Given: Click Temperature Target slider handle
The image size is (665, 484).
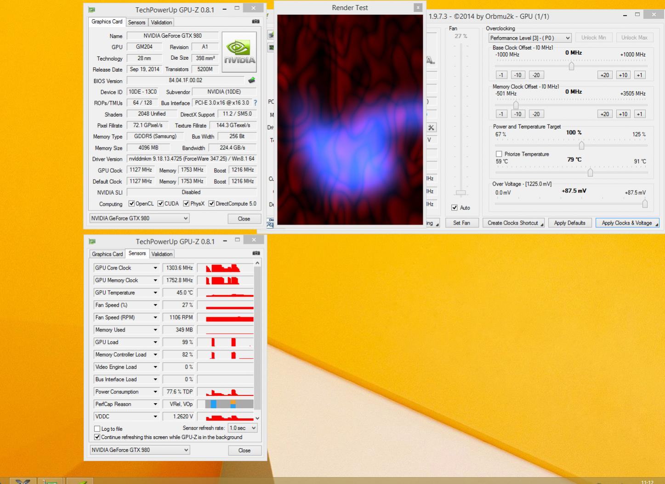Looking at the screenshot, I should tap(590, 172).
